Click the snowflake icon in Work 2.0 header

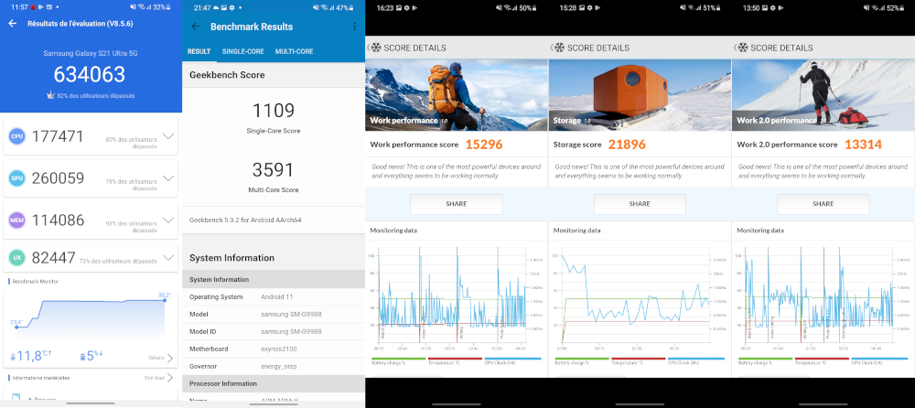[x=743, y=48]
